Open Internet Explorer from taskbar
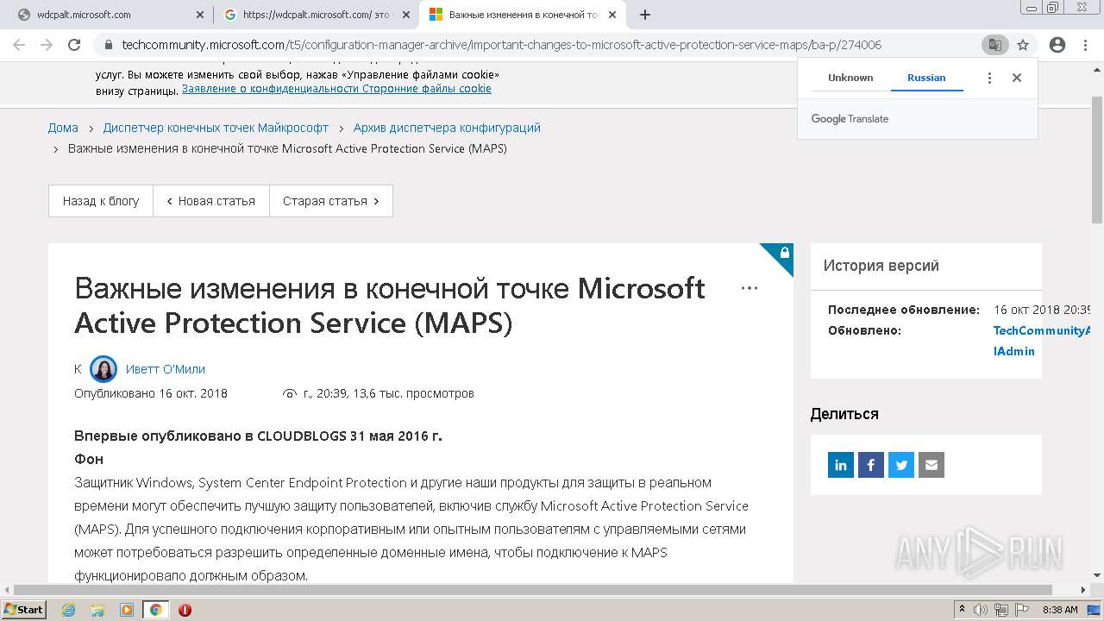Image resolution: width=1104 pixels, height=621 pixels. pos(69,610)
